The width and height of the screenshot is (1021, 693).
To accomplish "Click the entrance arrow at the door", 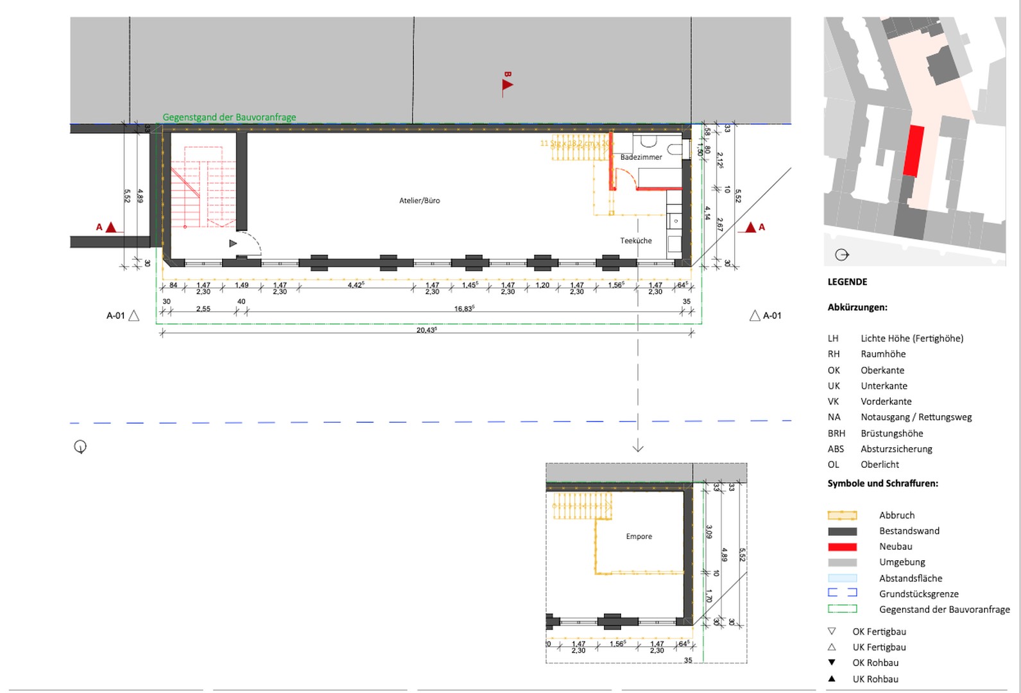I will (233, 243).
